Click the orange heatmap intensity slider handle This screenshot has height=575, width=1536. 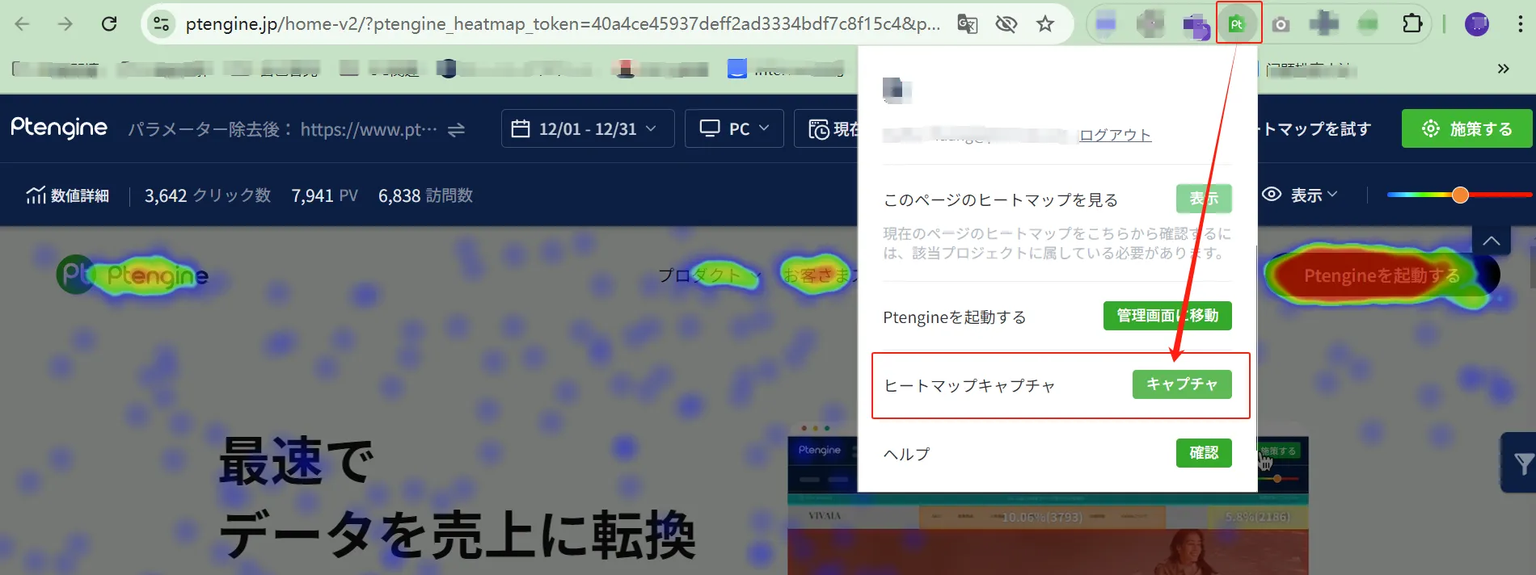(1460, 195)
